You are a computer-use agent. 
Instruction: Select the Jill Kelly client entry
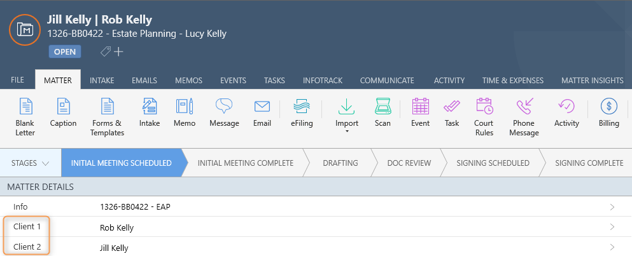point(114,248)
